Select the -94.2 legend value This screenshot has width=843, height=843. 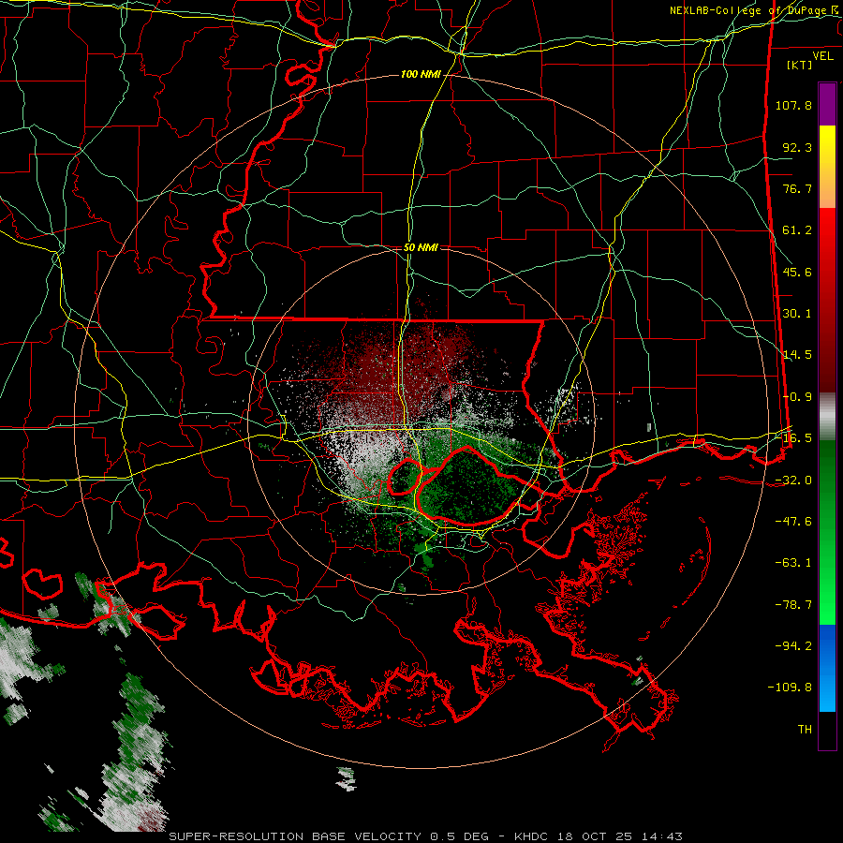pos(793,646)
